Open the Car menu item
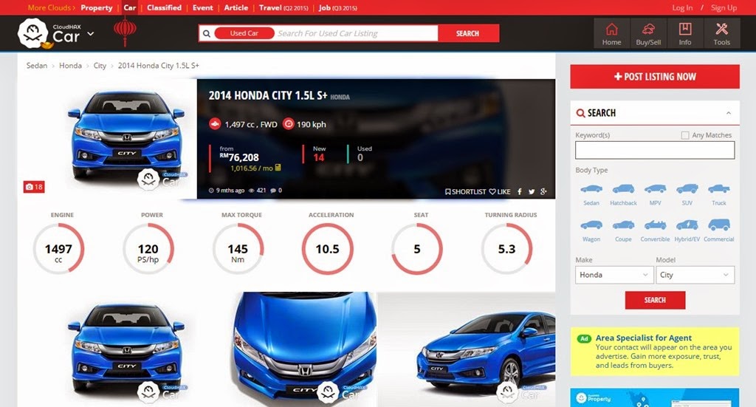This screenshot has height=407, width=756. tap(130, 7)
